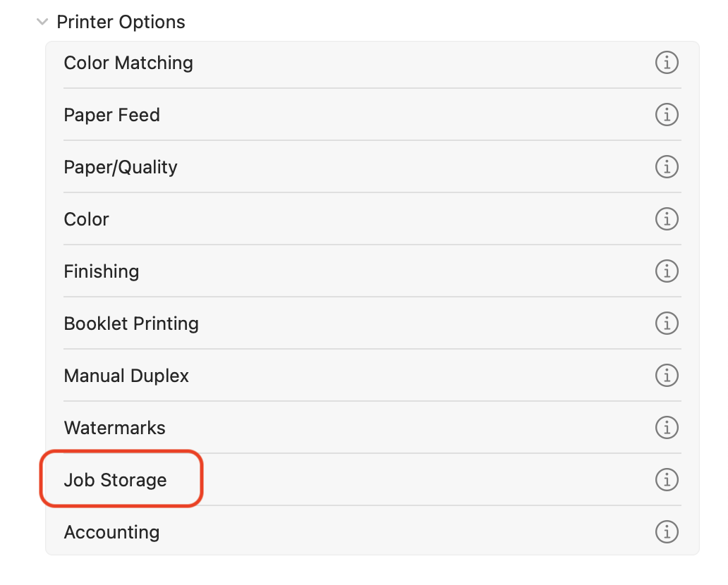Select the Watermarks option

click(x=372, y=428)
